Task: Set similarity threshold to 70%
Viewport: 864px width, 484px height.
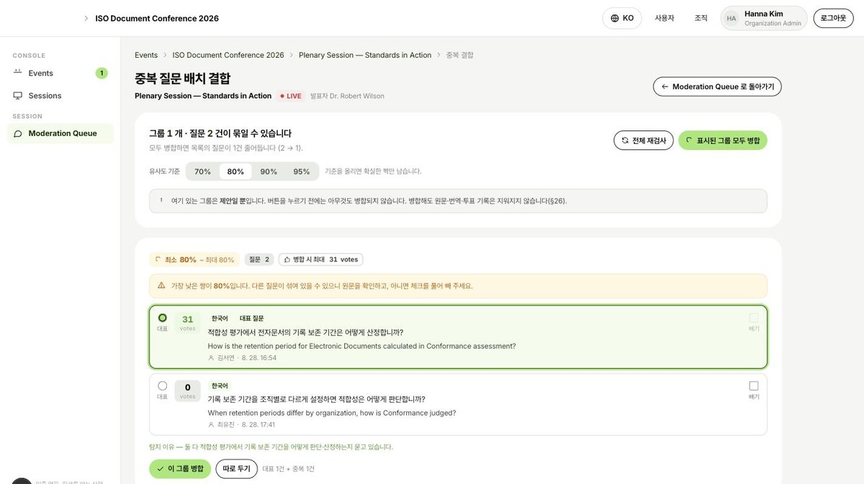Action: 202,171
